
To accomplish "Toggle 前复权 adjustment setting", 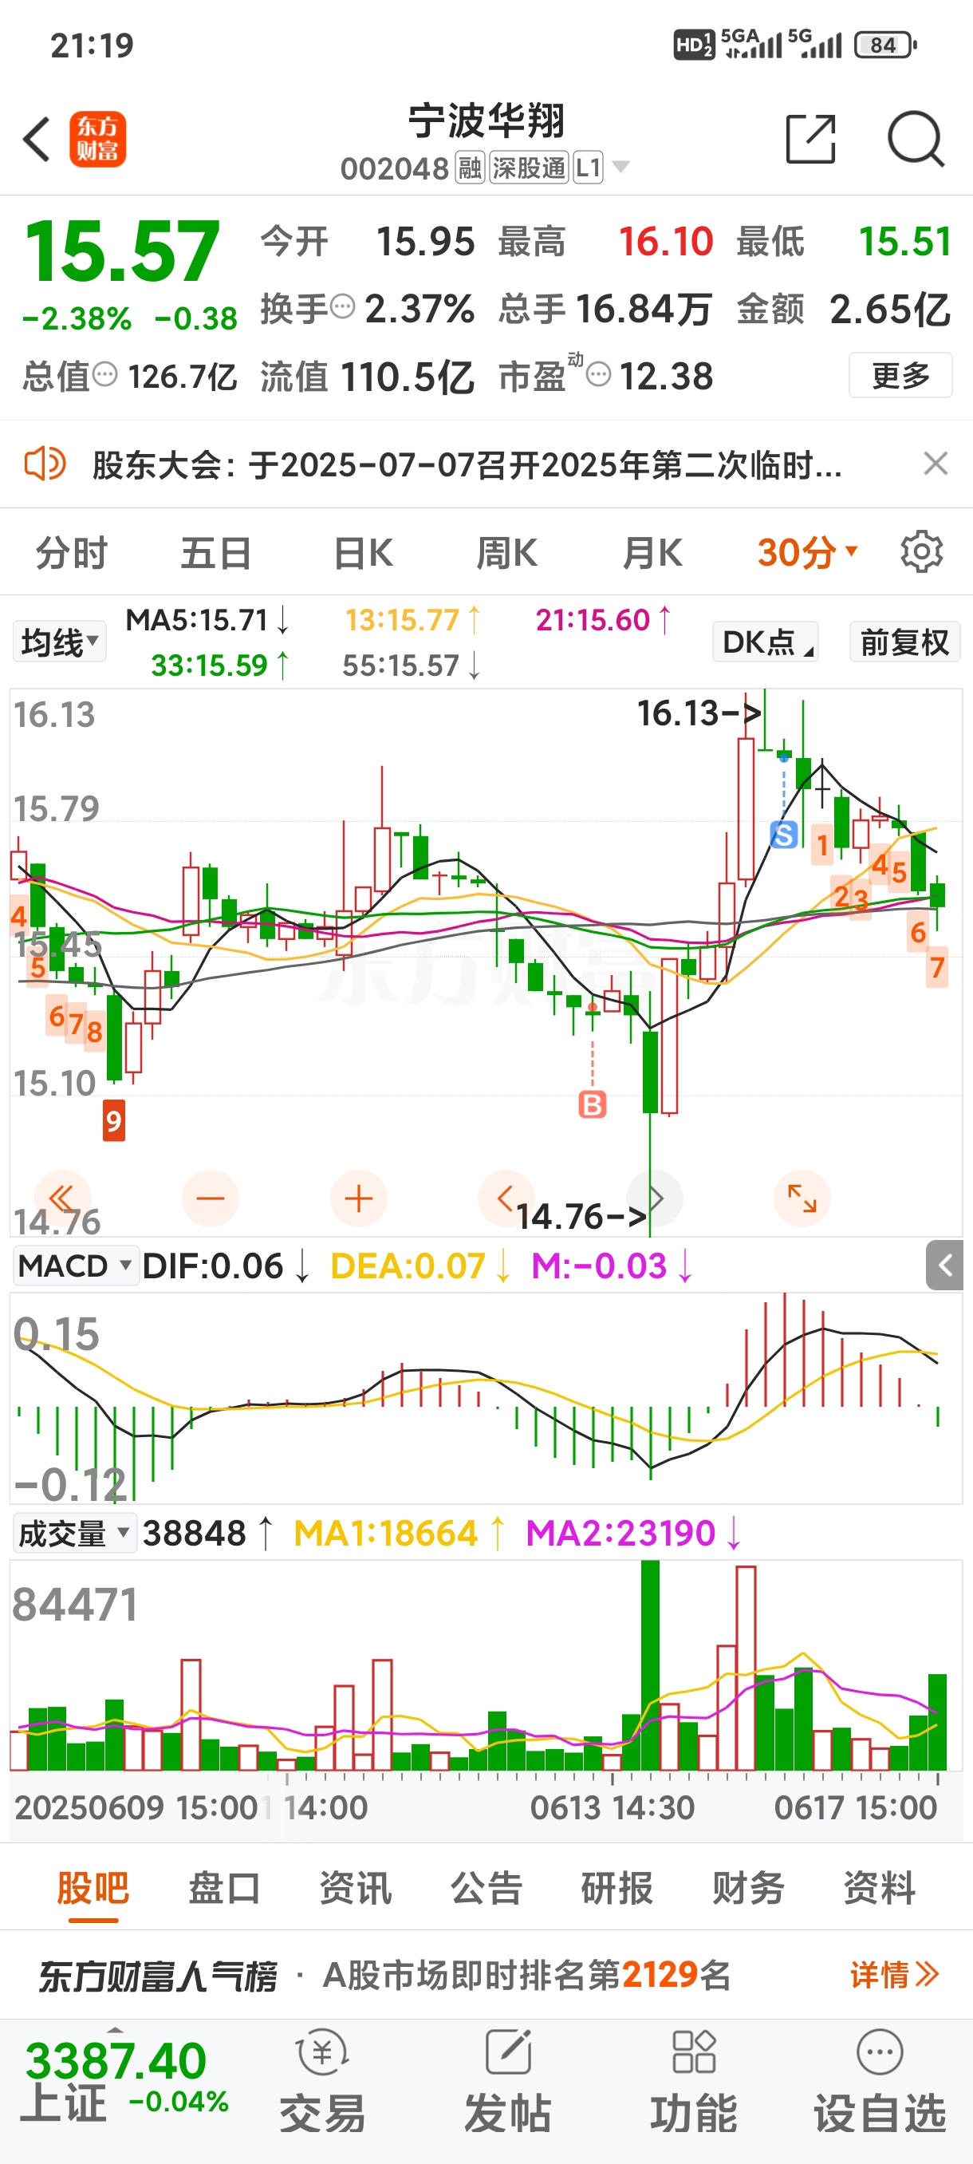I will point(904,642).
